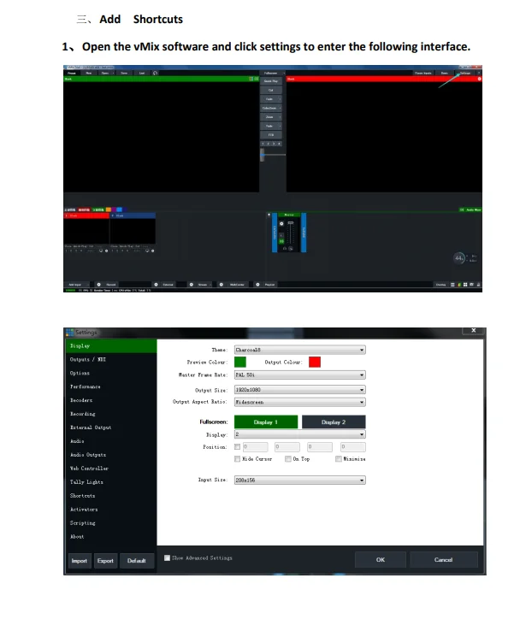Click the Cut transition button
The height and width of the screenshot is (631, 526).
(271, 90)
